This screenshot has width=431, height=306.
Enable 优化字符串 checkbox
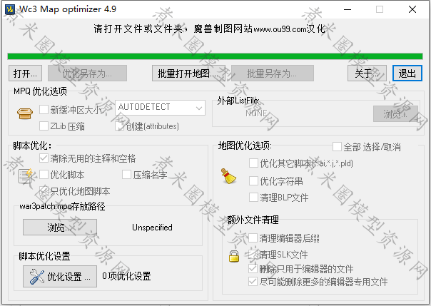[x=253, y=180]
